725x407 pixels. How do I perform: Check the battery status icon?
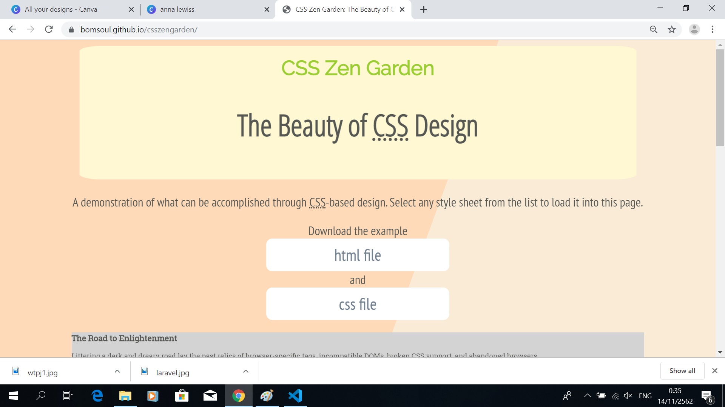(601, 396)
